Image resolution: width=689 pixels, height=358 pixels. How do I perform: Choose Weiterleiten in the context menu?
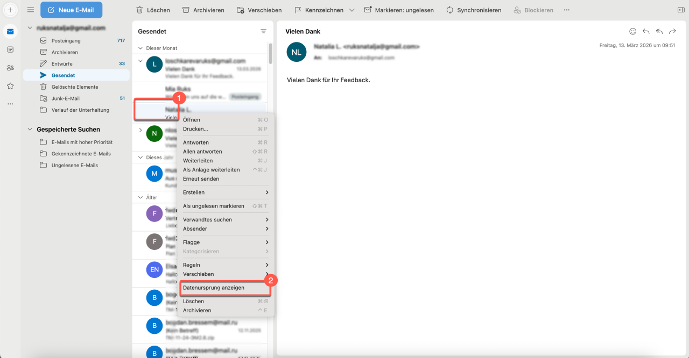click(226, 161)
